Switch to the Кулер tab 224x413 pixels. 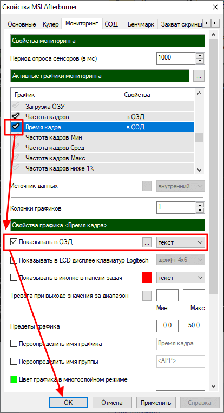50,24
